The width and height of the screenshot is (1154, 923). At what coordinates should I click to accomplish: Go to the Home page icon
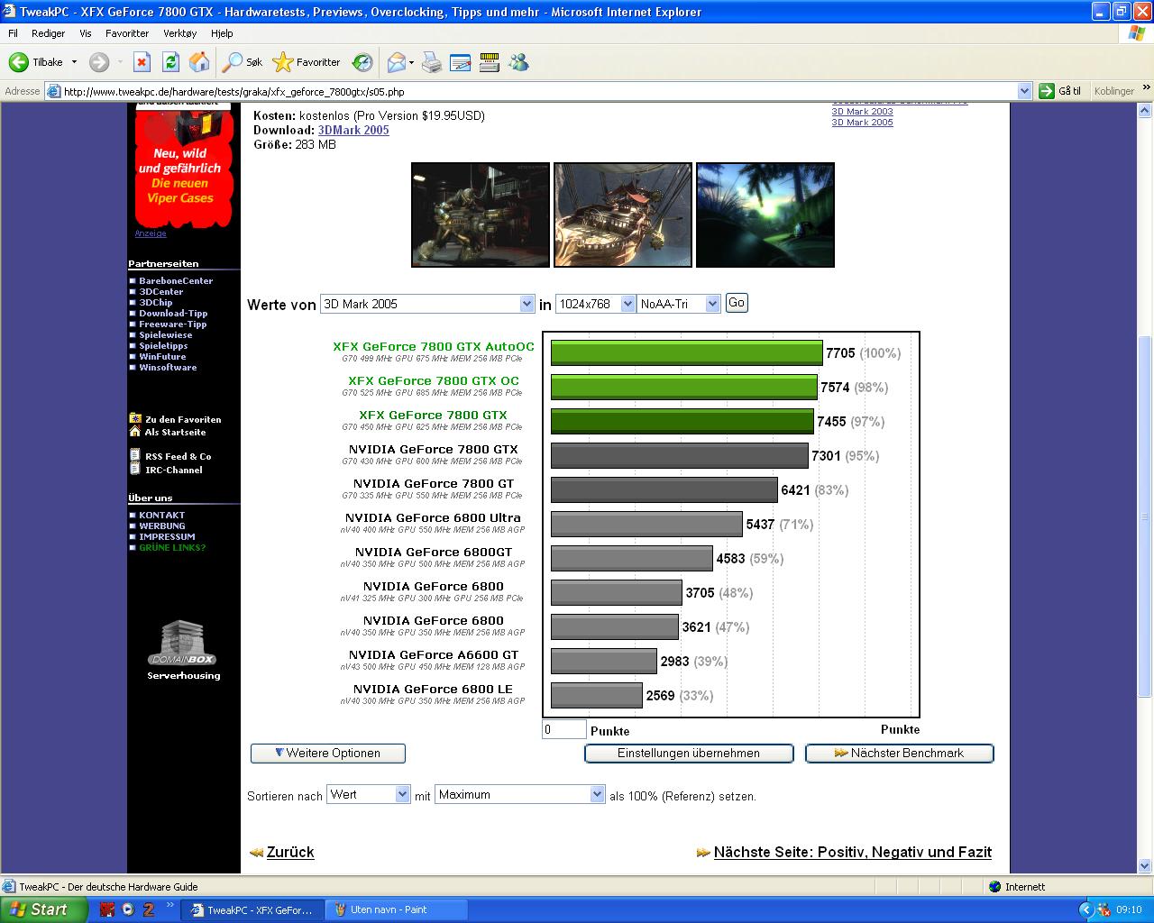tap(199, 62)
